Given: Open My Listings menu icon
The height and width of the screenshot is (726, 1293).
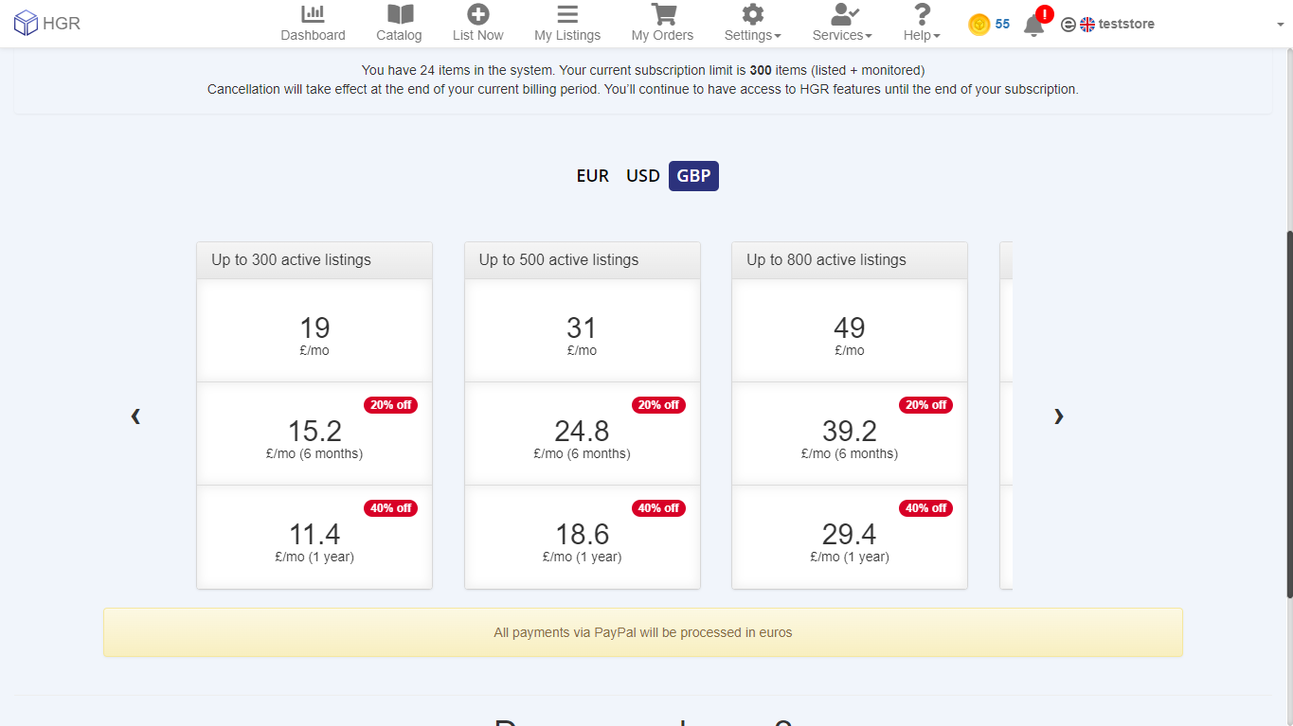Looking at the screenshot, I should tap(567, 13).
